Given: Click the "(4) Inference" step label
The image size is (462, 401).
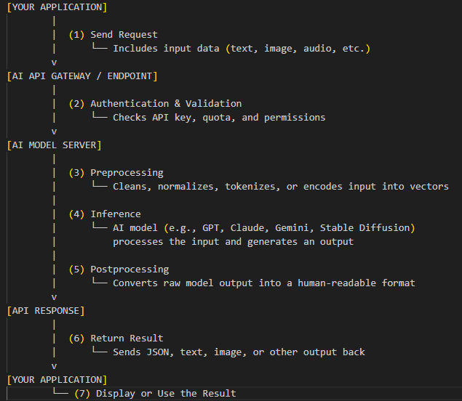Looking at the screenshot, I should pyautogui.click(x=105, y=214).
